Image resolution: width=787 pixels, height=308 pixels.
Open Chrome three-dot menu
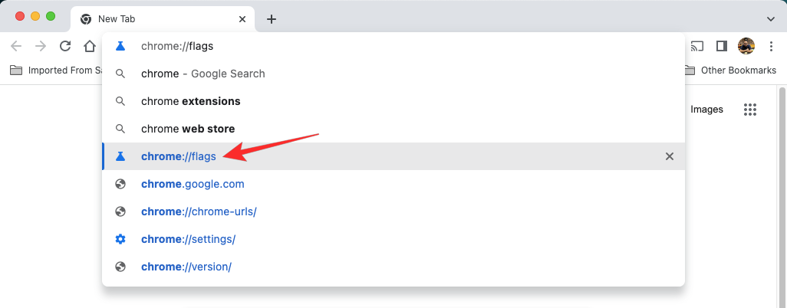pos(770,46)
